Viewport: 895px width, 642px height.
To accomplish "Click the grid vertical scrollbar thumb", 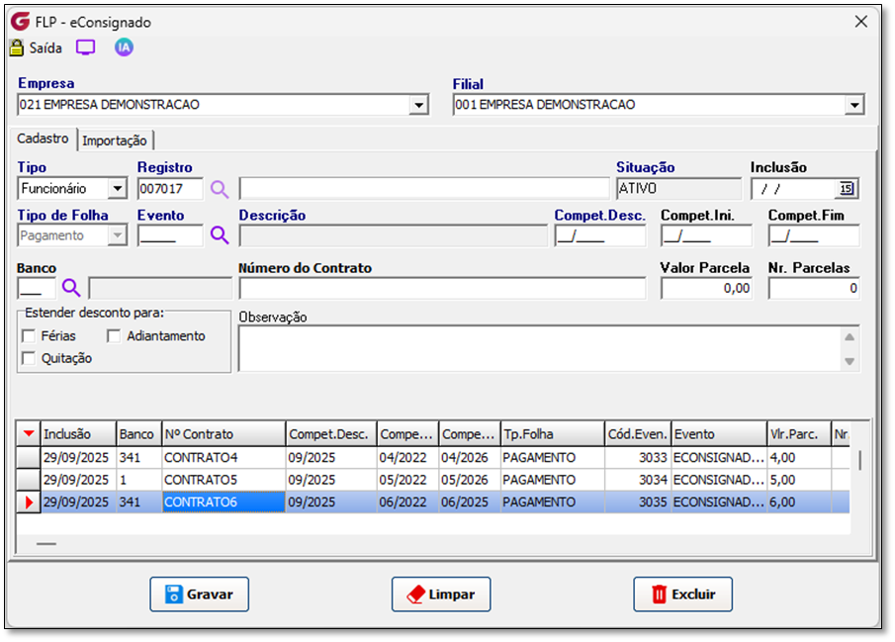I will (860, 459).
